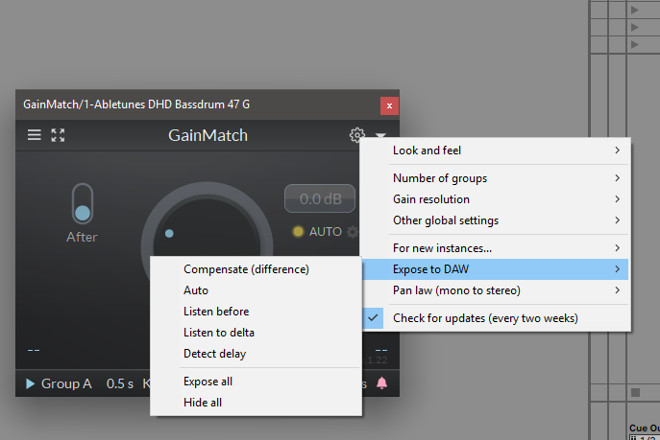Open the GainMatch hamburger menu
The image size is (660, 440).
point(35,135)
